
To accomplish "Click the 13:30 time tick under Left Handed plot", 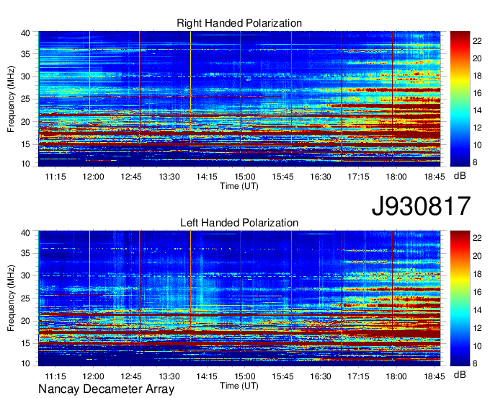I will (x=169, y=376).
